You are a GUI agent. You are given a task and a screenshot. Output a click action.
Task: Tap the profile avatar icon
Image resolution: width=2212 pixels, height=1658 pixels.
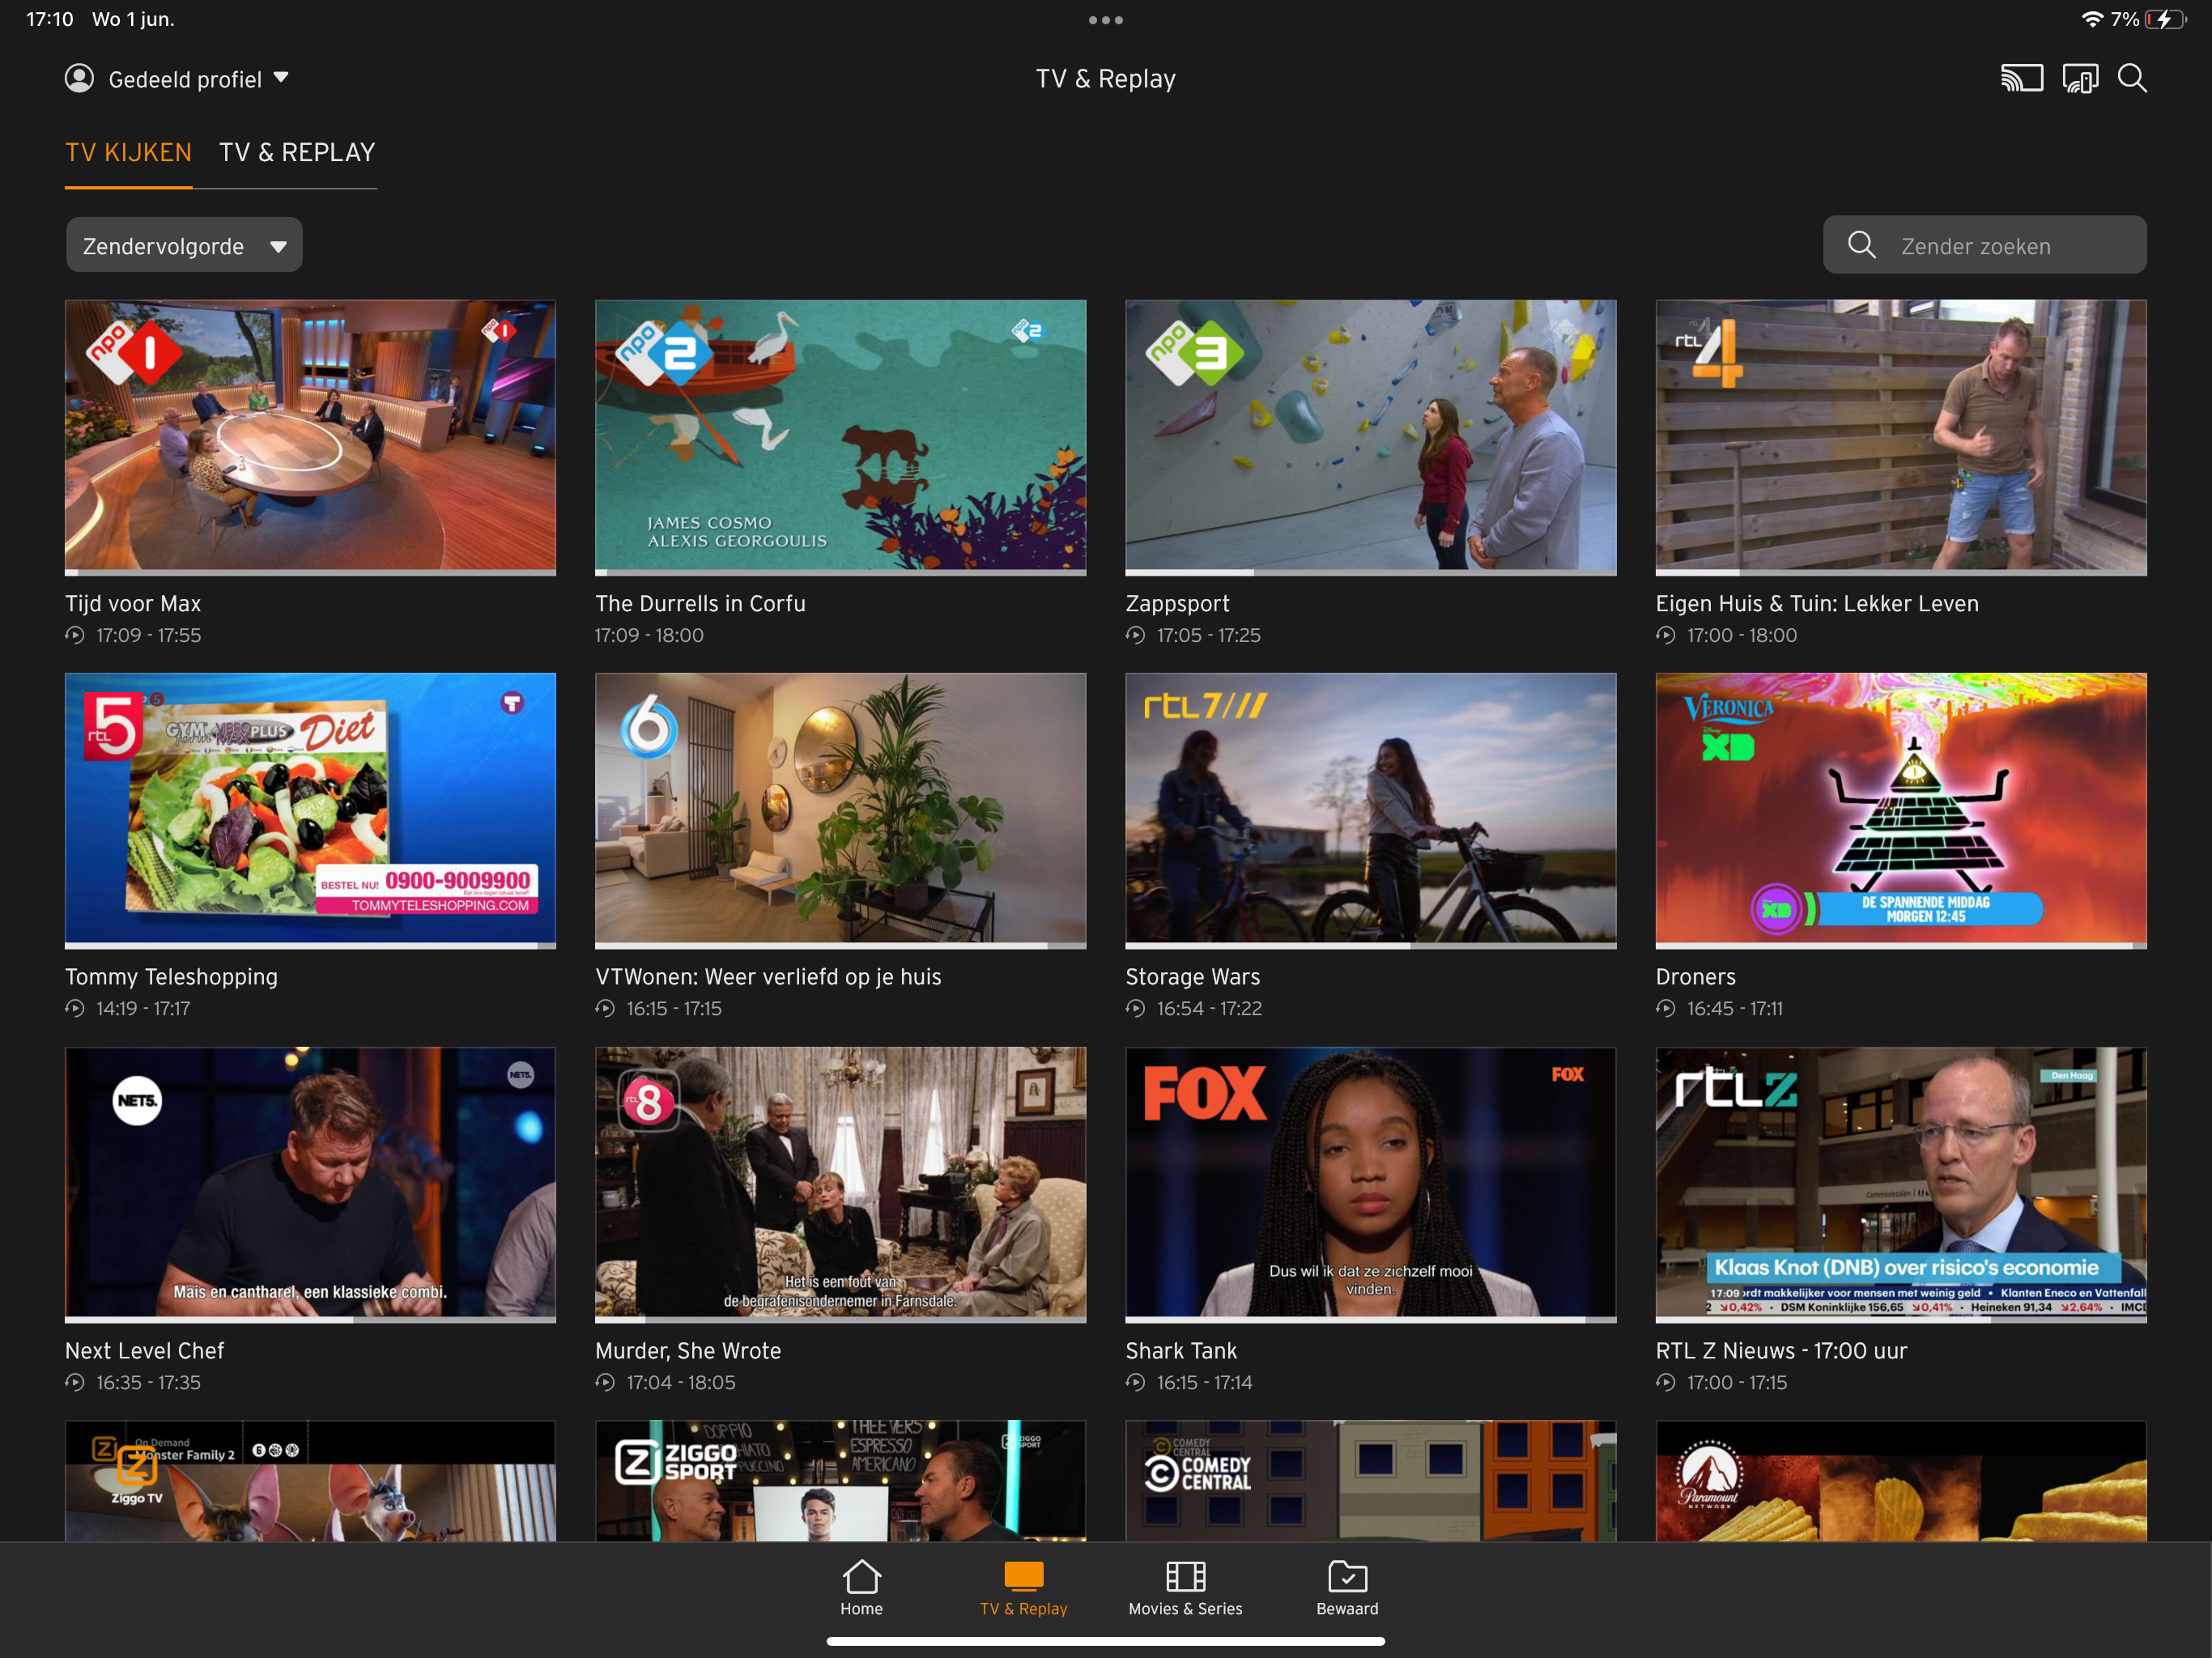[x=79, y=78]
